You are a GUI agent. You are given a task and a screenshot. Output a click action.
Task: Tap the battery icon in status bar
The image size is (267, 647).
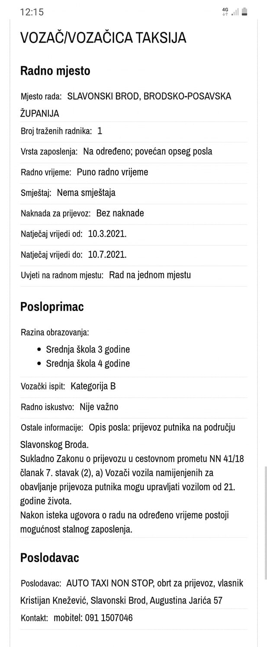pos(244,12)
